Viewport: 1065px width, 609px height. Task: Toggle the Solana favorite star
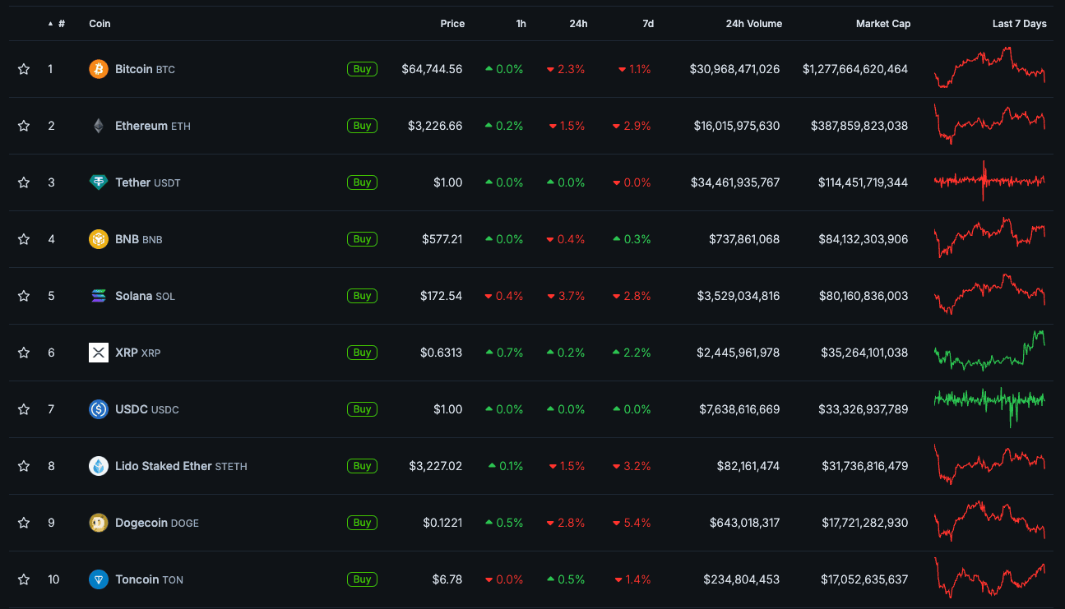pos(24,296)
